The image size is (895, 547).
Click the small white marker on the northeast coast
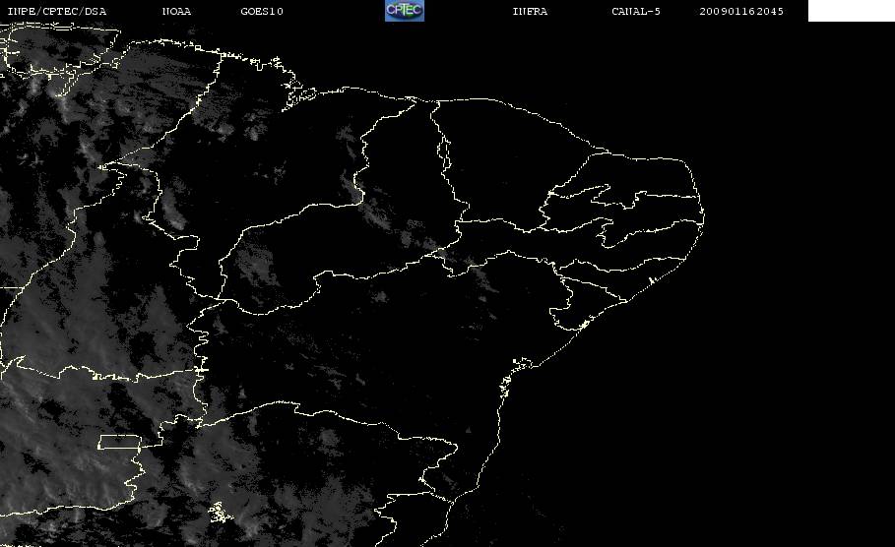tap(651, 280)
